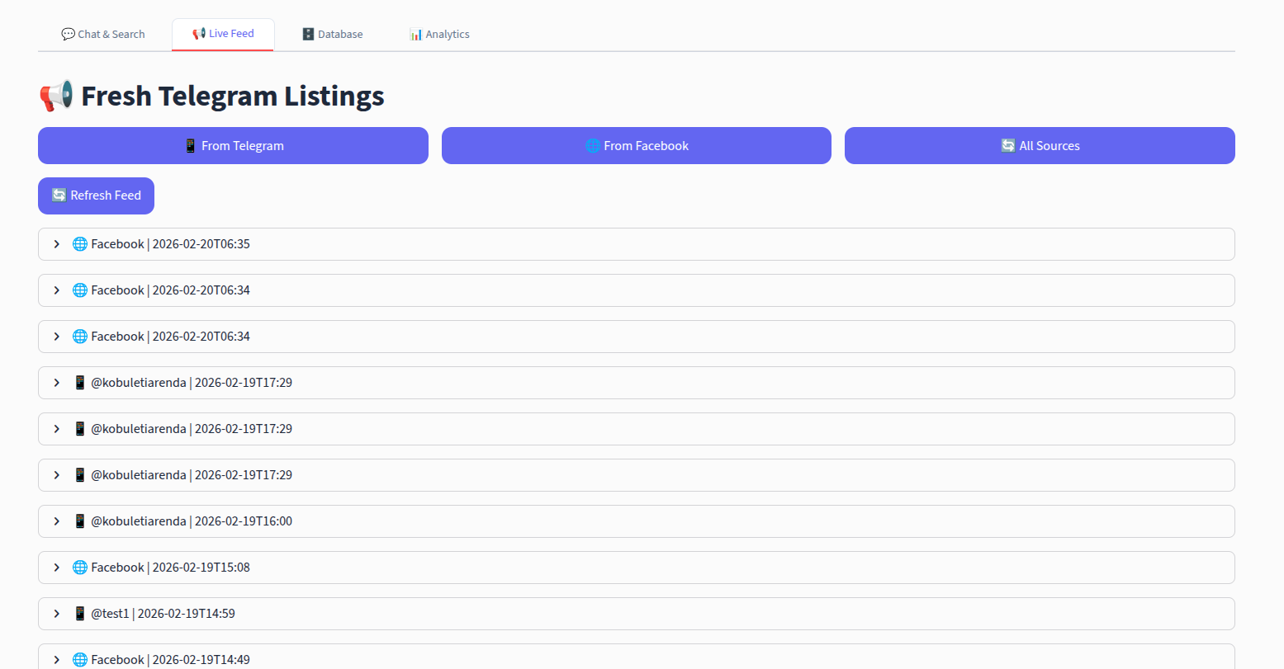The image size is (1284, 669).
Task: Expand the @test1 listing chevron
Action: (56, 614)
